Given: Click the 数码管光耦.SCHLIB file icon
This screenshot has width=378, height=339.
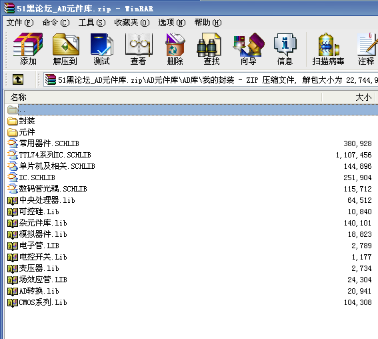Looking at the screenshot, I should (x=13, y=189).
